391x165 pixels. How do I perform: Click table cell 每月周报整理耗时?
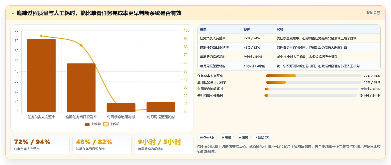tap(213, 66)
